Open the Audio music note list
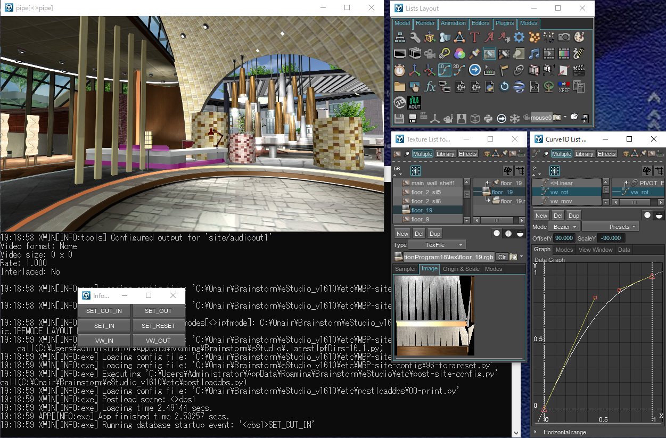The height and width of the screenshot is (438, 666). coord(534,53)
